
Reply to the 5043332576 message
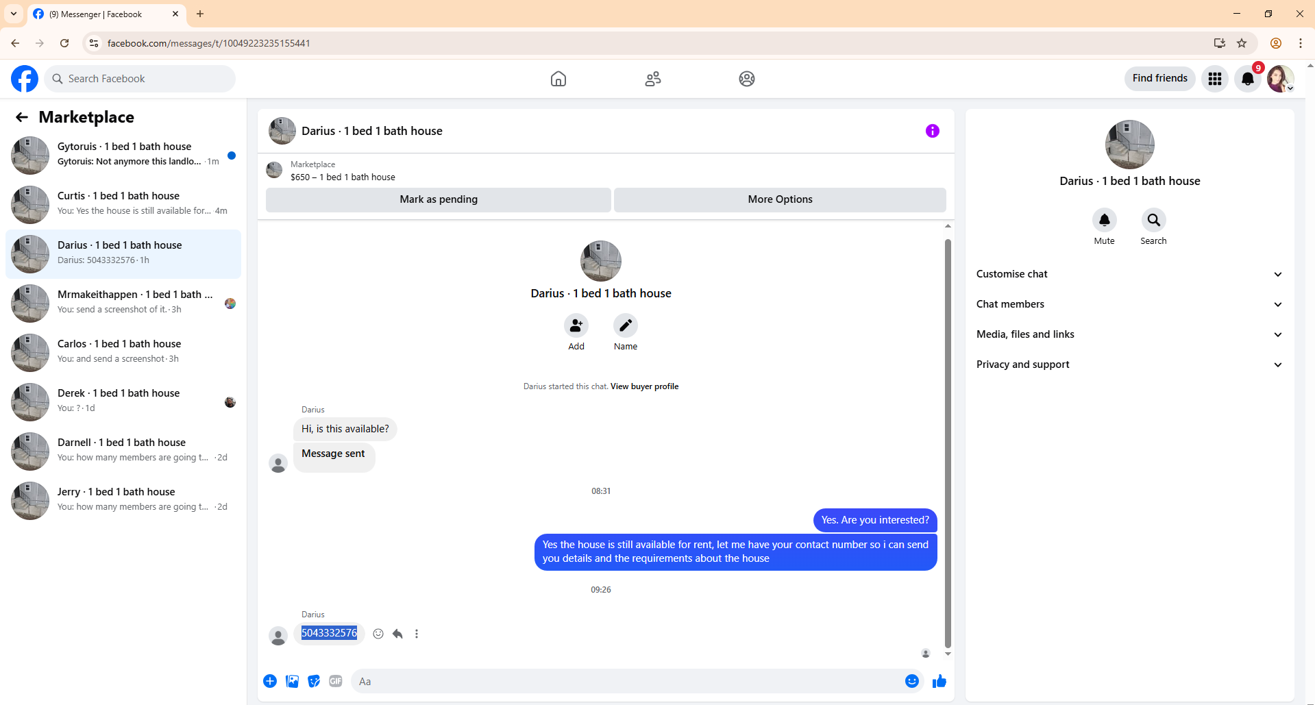click(x=397, y=634)
